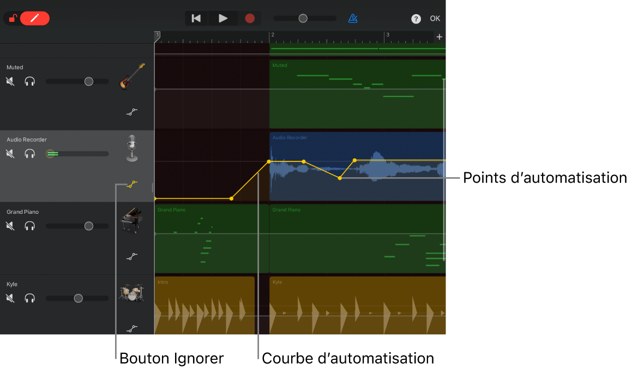
Task: Tap OK to finish automation editing
Action: click(435, 19)
